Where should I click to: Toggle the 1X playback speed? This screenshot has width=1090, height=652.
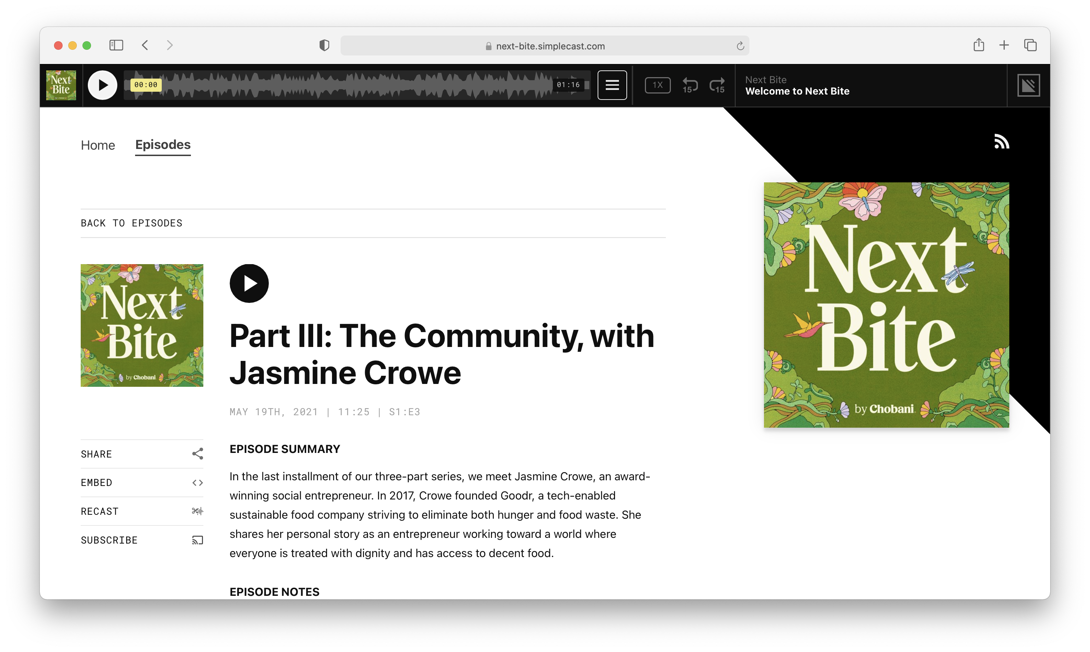657,85
